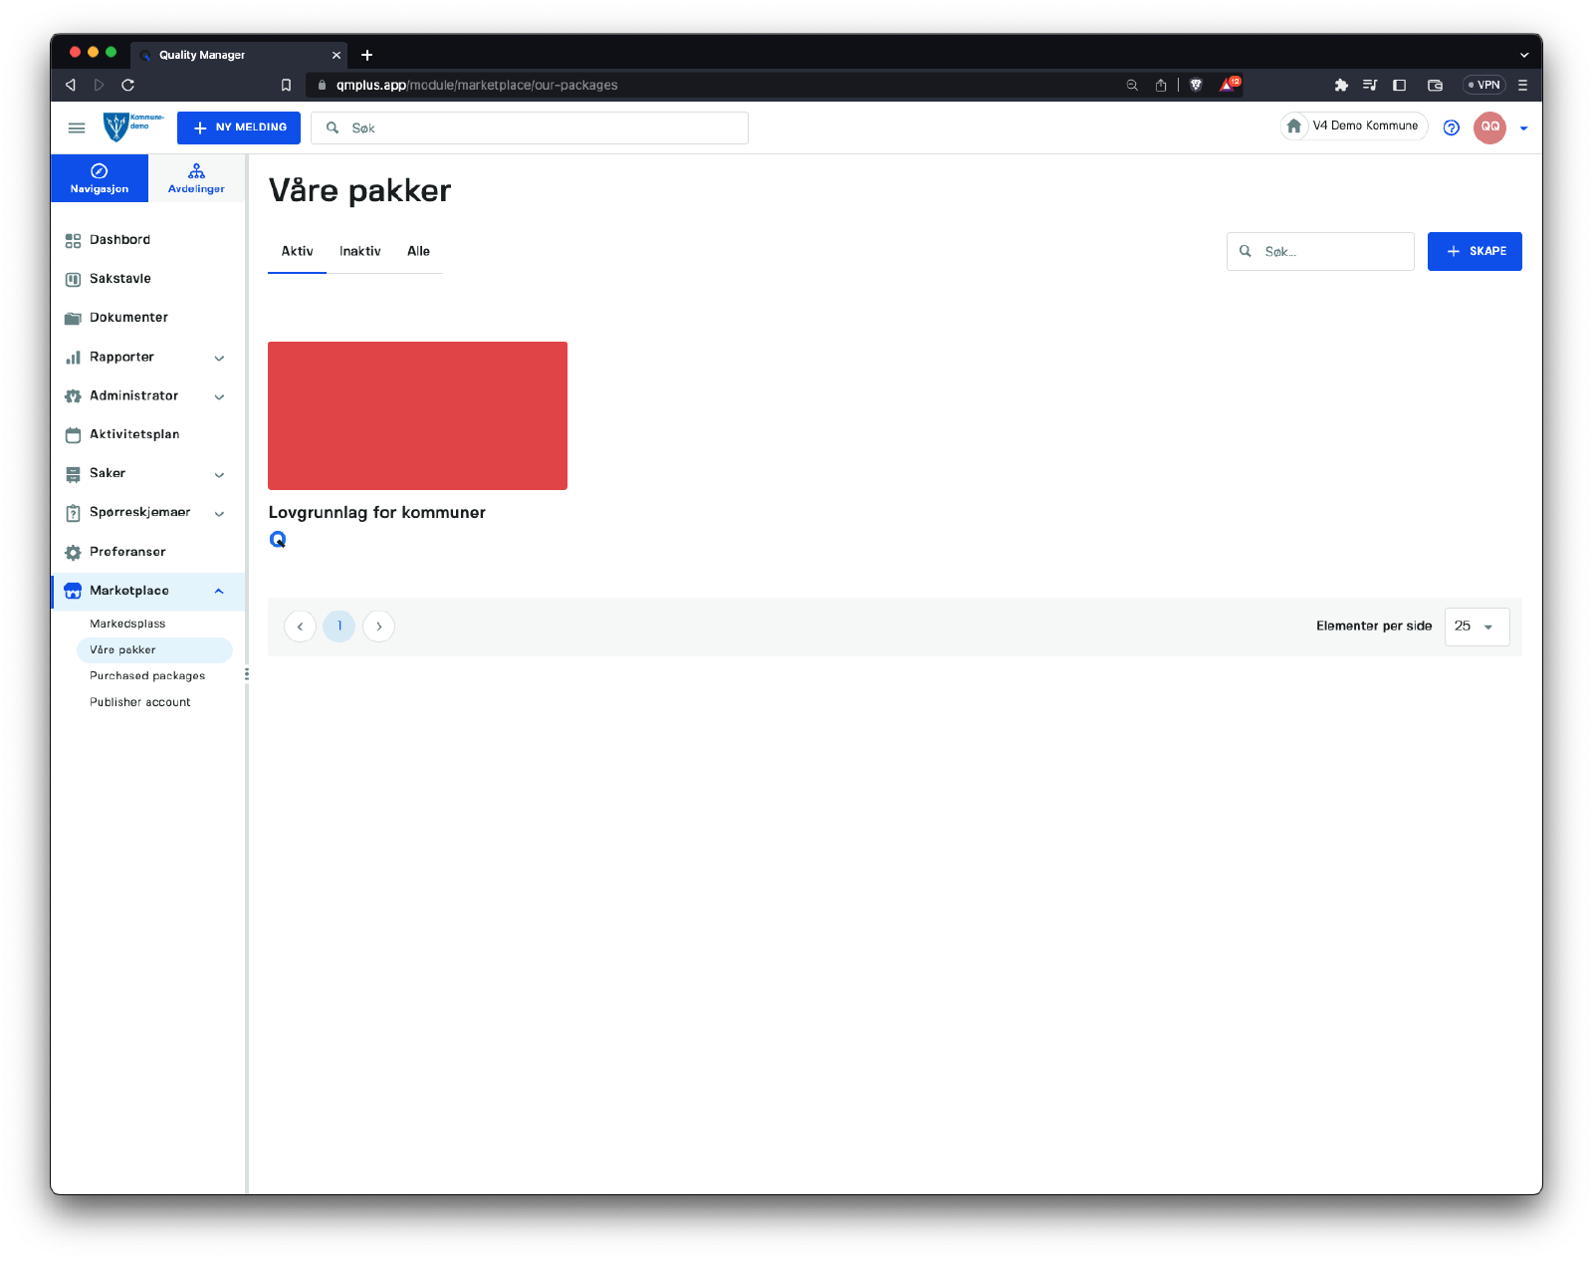
Task: Click the hamburger menu icon
Action: [x=77, y=127]
